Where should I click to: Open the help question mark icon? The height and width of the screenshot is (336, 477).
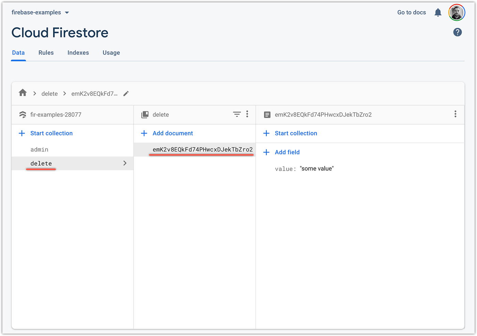tap(457, 32)
